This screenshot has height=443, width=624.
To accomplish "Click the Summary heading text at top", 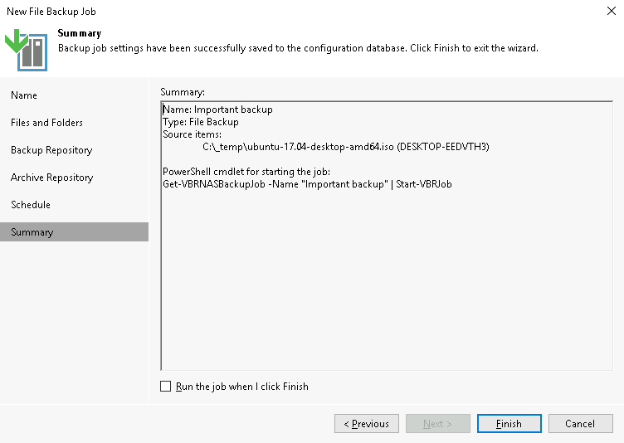I will 79,33.
